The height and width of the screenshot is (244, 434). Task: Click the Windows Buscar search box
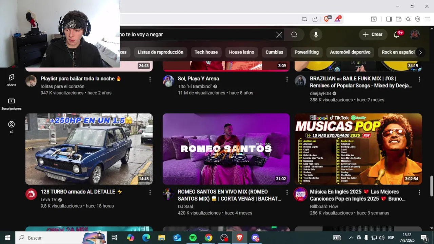click(x=61, y=238)
